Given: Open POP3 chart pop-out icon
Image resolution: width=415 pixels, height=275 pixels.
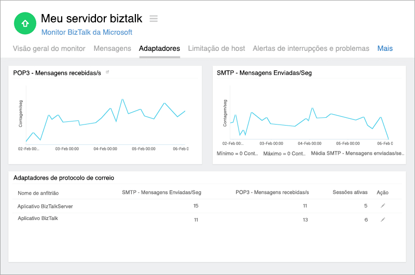Looking at the screenshot, I should pyautogui.click(x=107, y=72).
